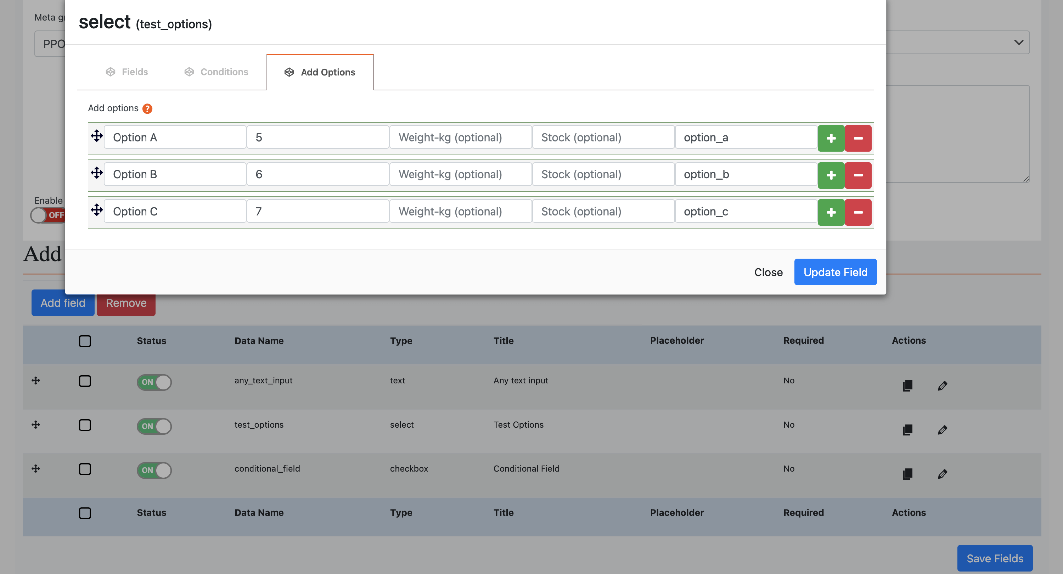Click edit pencil icon for test_options row

[x=942, y=429]
